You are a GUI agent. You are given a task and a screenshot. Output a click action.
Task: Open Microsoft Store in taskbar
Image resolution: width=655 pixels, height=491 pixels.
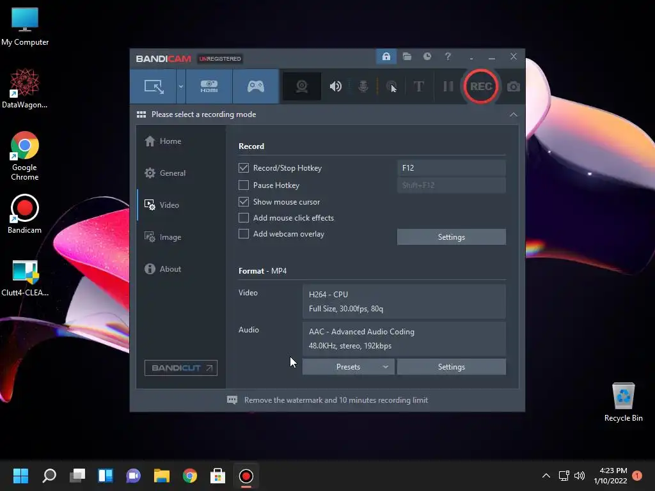point(217,476)
